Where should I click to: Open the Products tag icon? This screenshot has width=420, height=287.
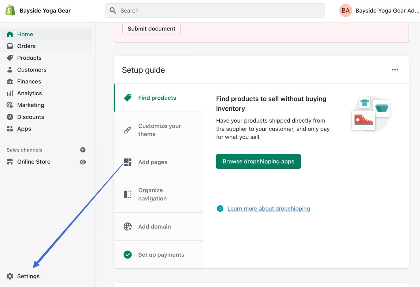10,58
